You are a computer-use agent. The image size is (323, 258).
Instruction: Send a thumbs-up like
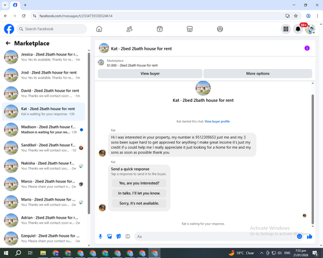309,237
